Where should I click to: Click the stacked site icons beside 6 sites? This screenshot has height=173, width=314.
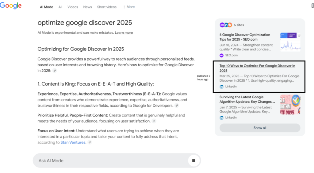click(226, 25)
